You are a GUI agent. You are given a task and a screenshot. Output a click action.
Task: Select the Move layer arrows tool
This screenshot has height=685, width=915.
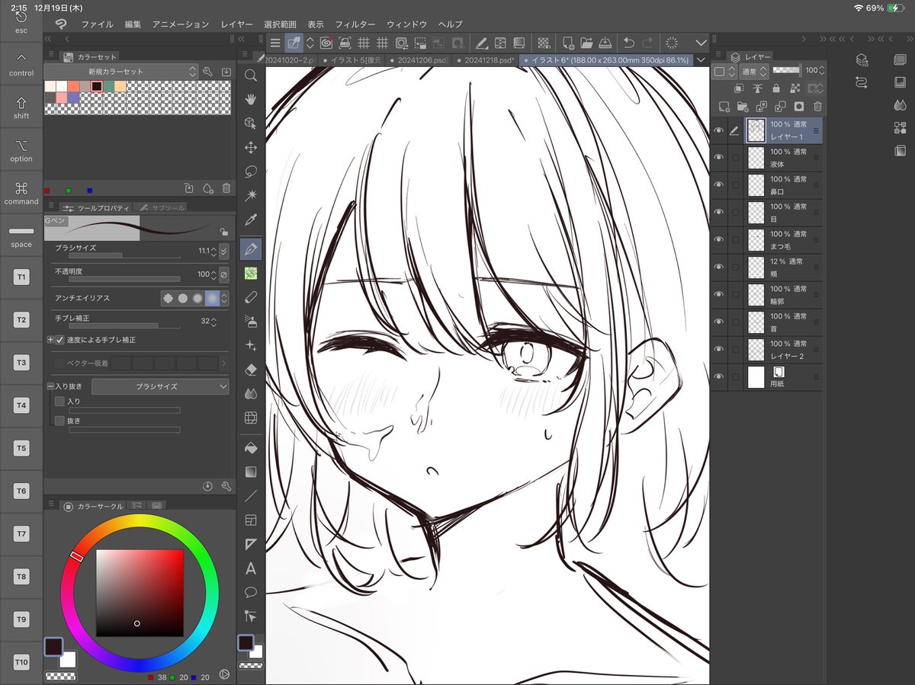[250, 147]
